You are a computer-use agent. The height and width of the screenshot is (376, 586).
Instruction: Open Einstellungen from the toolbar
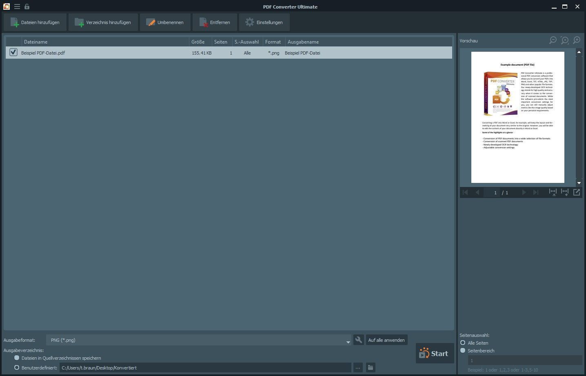point(264,22)
